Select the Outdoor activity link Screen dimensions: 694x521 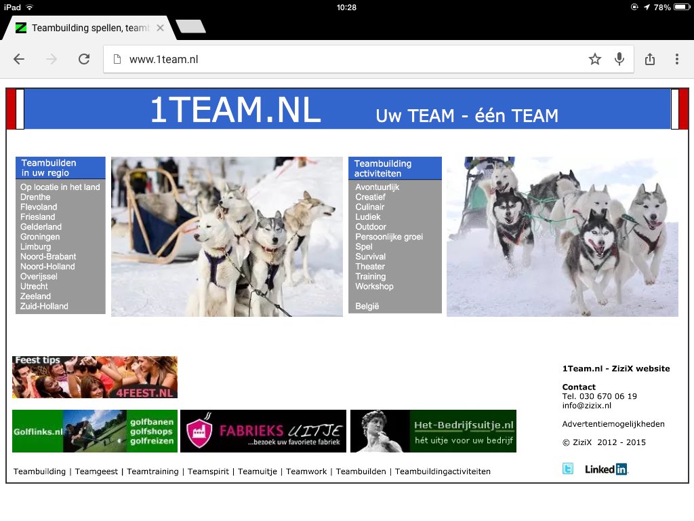click(371, 227)
